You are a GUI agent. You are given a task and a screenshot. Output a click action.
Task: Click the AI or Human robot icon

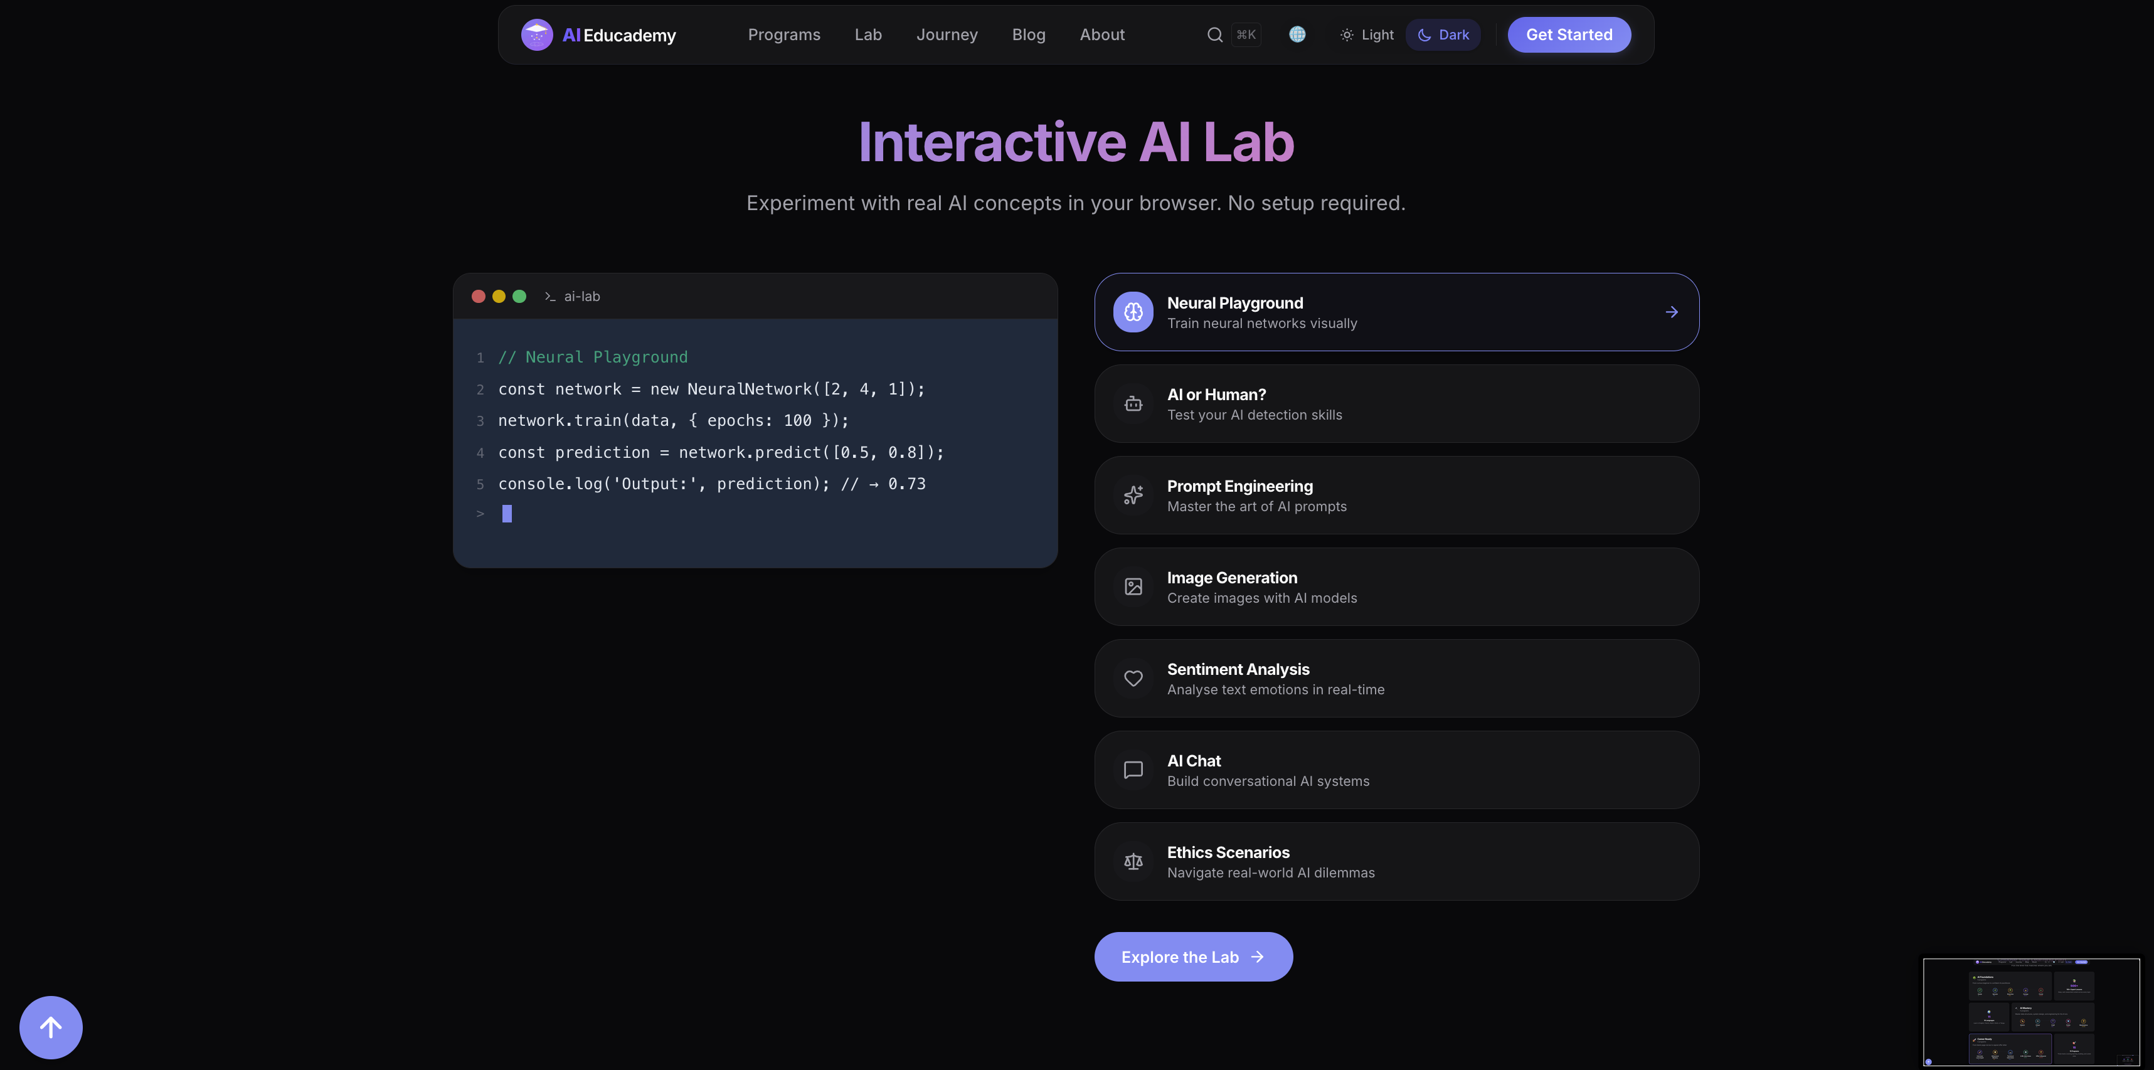click(x=1133, y=404)
